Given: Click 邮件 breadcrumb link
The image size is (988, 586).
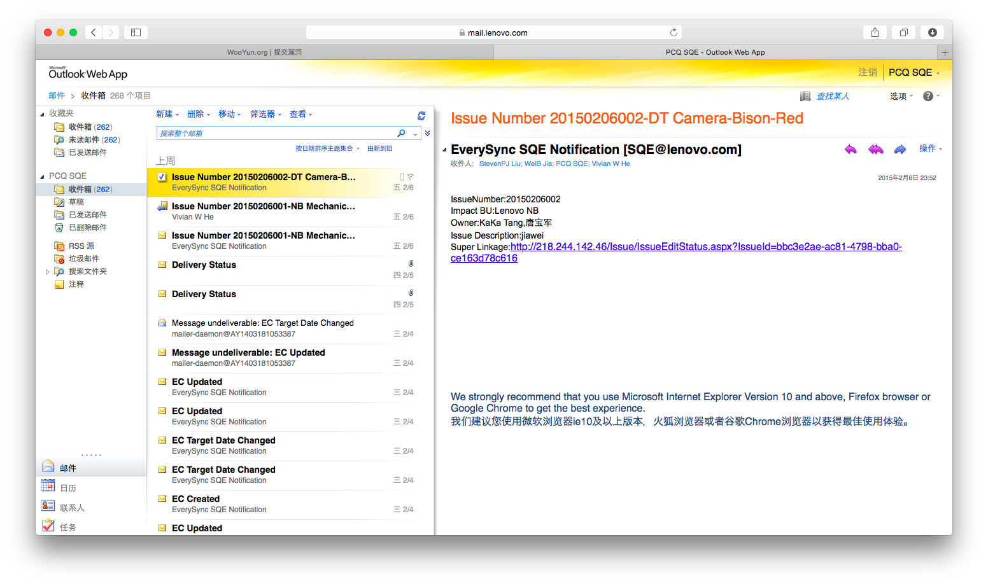Looking at the screenshot, I should [57, 95].
